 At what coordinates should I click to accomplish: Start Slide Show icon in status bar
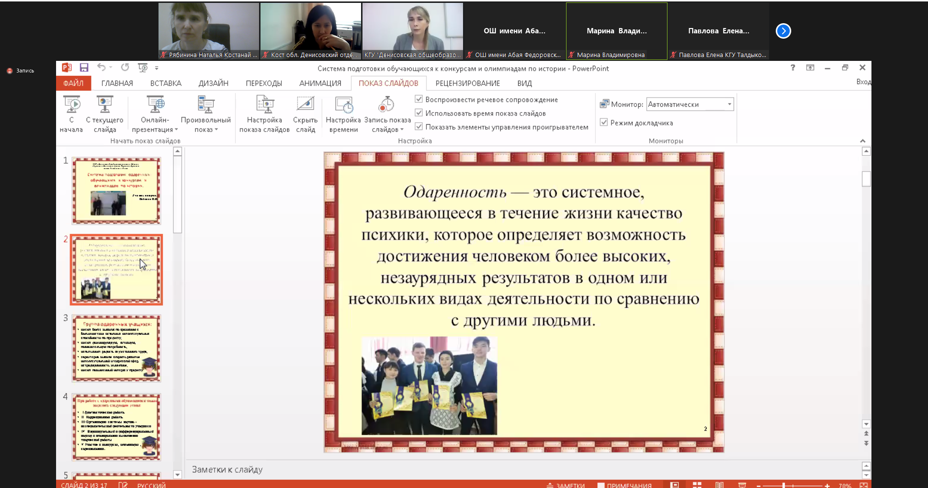click(x=742, y=485)
